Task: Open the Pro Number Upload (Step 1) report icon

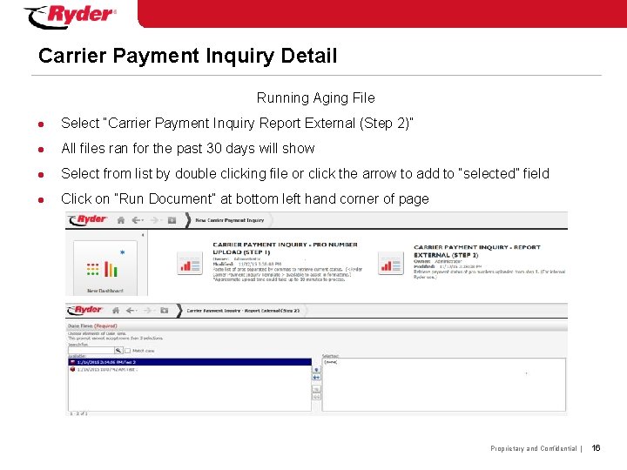Action: tap(190, 264)
